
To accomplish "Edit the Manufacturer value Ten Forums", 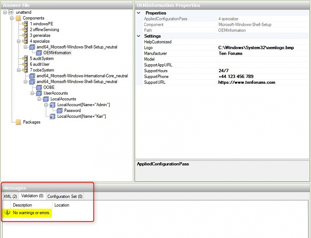I will coord(263,53).
